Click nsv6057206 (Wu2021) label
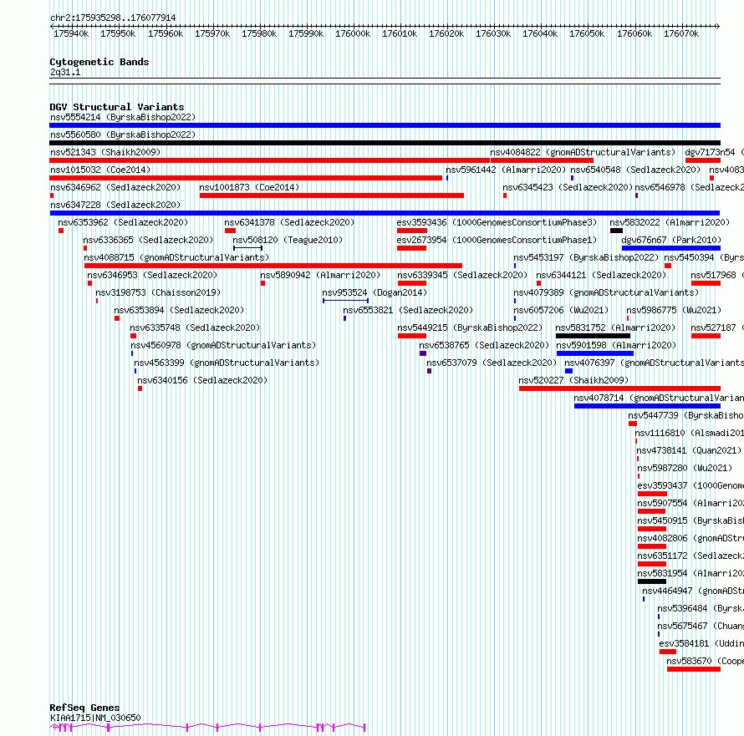The image size is (744, 736). coord(561,310)
